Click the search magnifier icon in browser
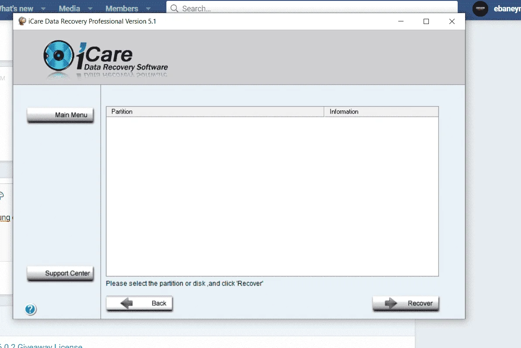Viewport: 521px width, 348px height. click(x=174, y=8)
